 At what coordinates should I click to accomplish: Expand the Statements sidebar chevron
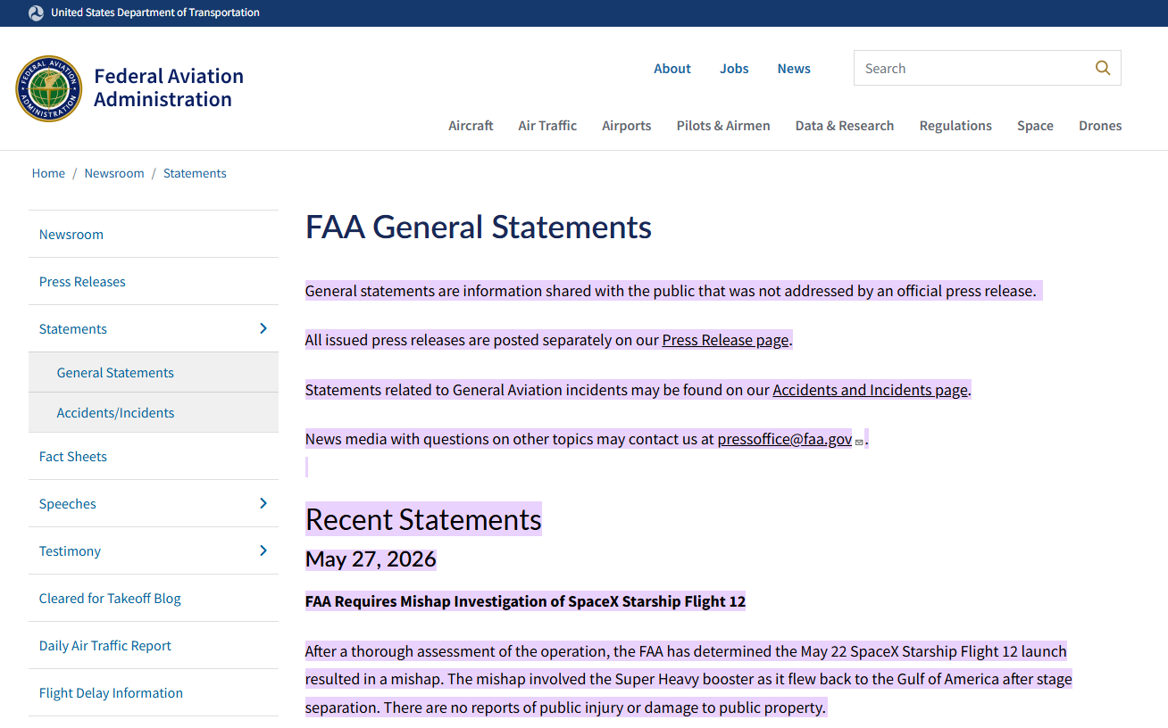(263, 328)
